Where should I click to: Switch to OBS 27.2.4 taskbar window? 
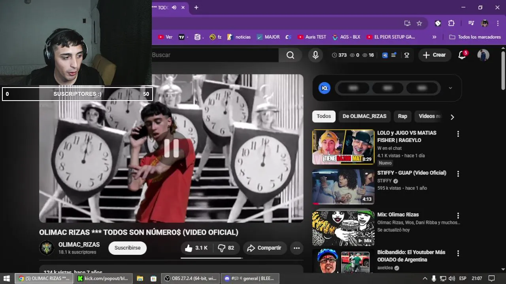[x=191, y=278]
